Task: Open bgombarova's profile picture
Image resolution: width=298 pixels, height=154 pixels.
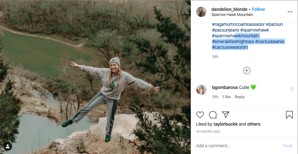Action: [x=201, y=90]
